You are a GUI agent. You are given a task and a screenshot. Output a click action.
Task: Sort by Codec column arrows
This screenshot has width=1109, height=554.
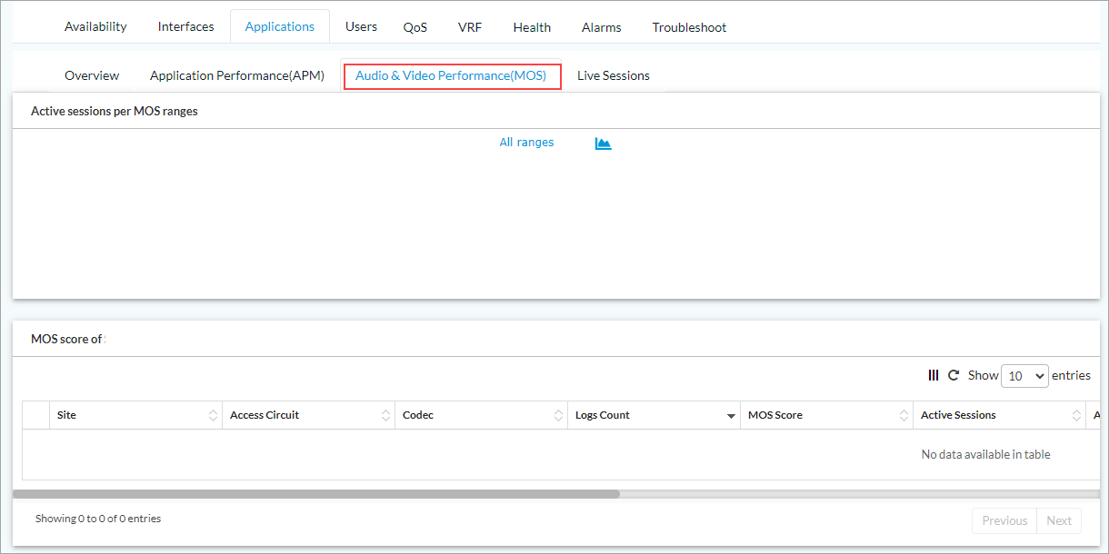coord(559,415)
